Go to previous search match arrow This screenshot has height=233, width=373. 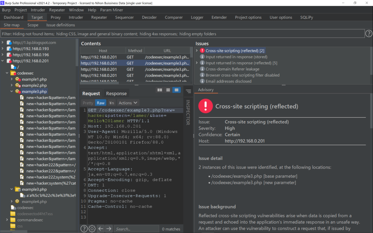click(x=101, y=229)
